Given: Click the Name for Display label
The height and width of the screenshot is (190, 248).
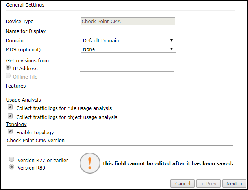Looking at the screenshot, I should pos(26,31).
